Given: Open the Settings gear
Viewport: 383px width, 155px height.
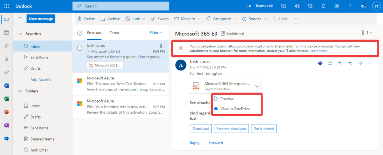Looking at the screenshot, I should 337,6.
